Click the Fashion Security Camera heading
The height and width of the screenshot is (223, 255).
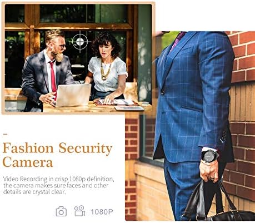[x=57, y=155]
